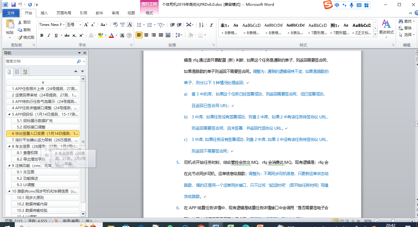The image size is (418, 227).
Task: Open the 格式 tab under Picture Tools
Action: click(149, 13)
